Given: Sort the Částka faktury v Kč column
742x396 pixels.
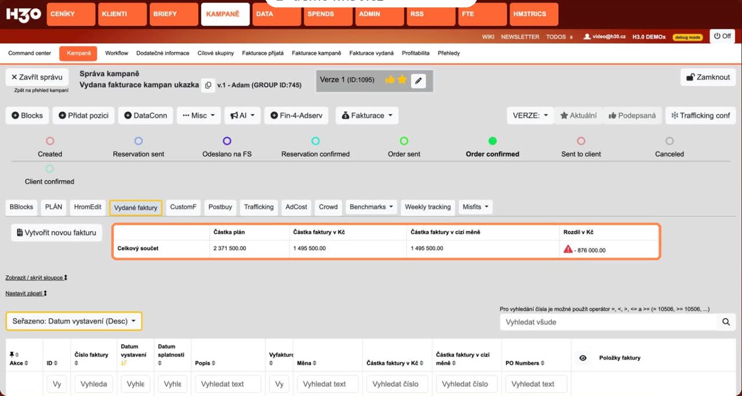Looking at the screenshot, I should click(422, 364).
